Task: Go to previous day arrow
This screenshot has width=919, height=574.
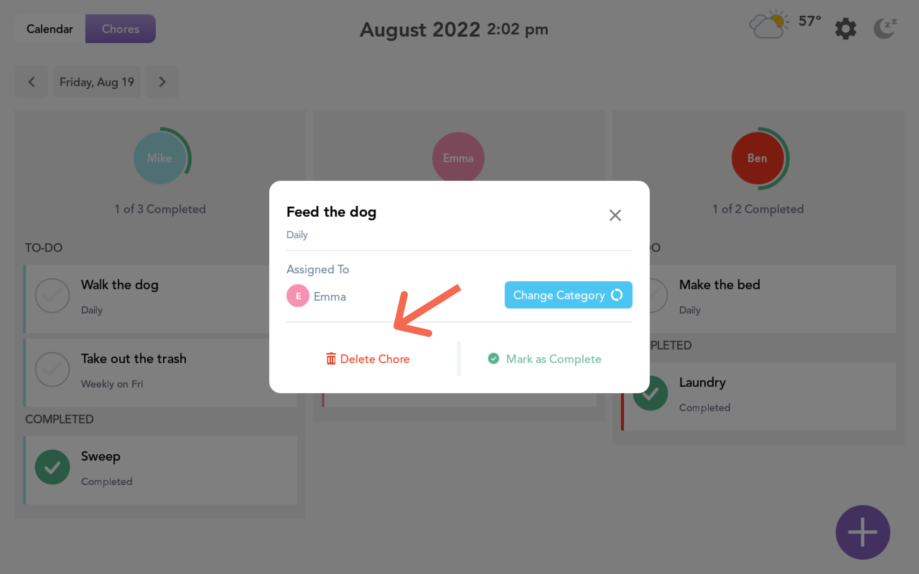Action: 32,82
